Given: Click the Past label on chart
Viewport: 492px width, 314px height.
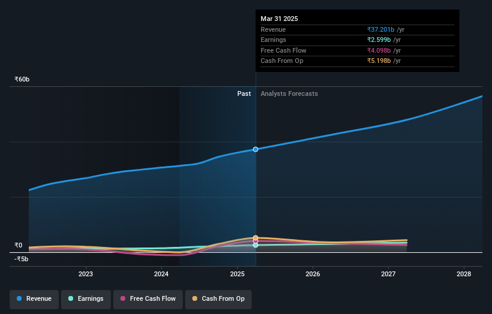Looking at the screenshot, I should tap(244, 94).
